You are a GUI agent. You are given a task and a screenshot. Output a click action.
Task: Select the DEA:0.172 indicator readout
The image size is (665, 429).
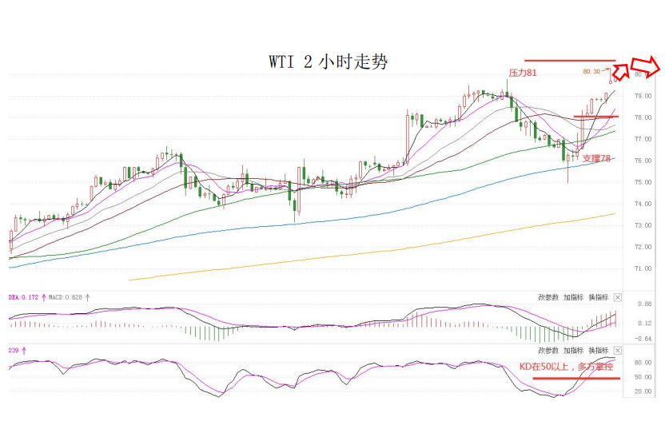(23, 298)
